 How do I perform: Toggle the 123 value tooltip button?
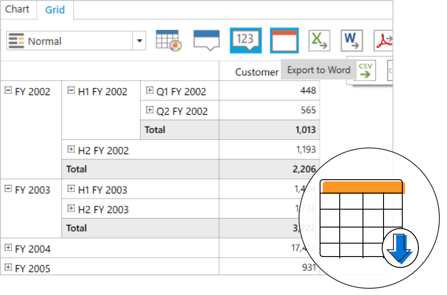pyautogui.click(x=245, y=41)
